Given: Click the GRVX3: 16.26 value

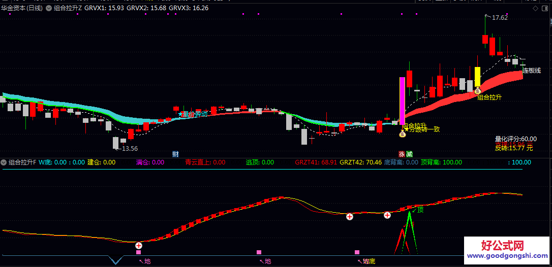Looking at the screenshot, I should click(x=189, y=8).
